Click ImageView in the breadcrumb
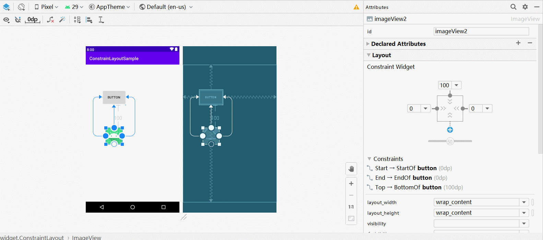 coord(86,238)
